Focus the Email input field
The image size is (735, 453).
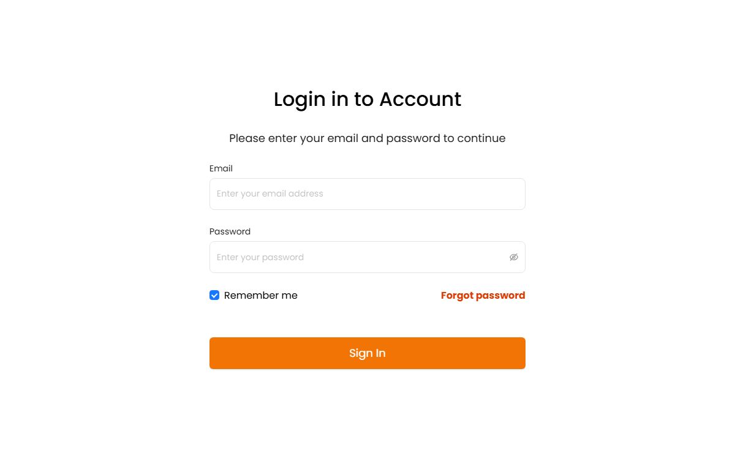(367, 194)
